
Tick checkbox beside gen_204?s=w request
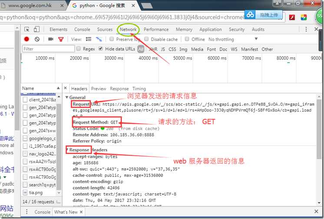tap(25, 131)
